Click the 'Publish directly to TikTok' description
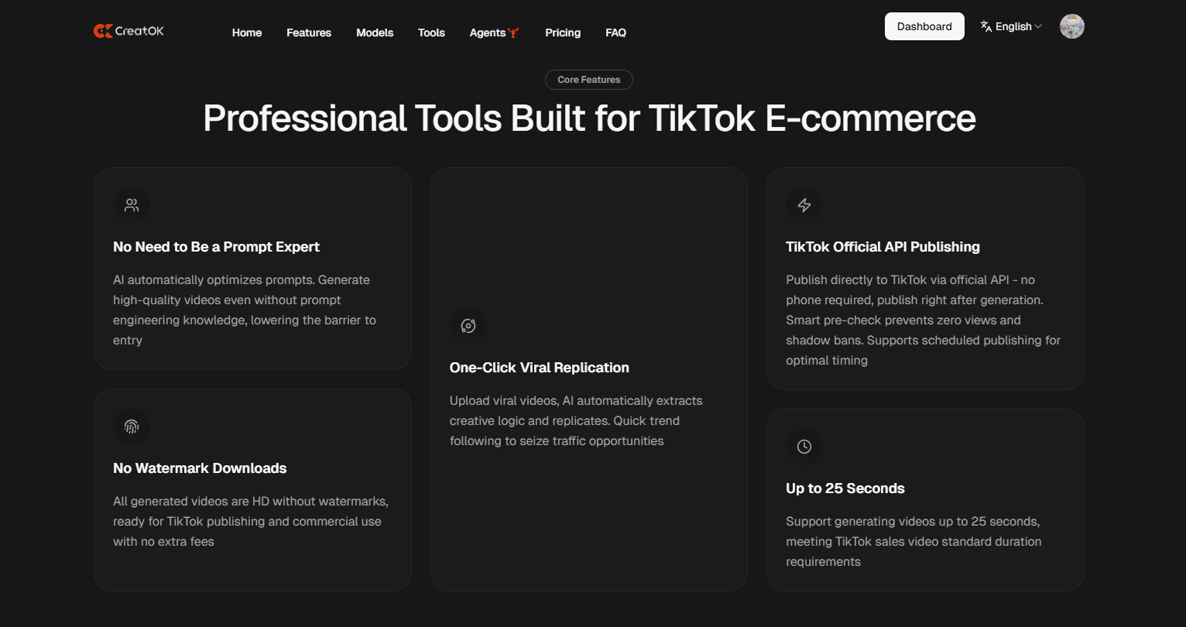The height and width of the screenshot is (627, 1186). (x=924, y=320)
